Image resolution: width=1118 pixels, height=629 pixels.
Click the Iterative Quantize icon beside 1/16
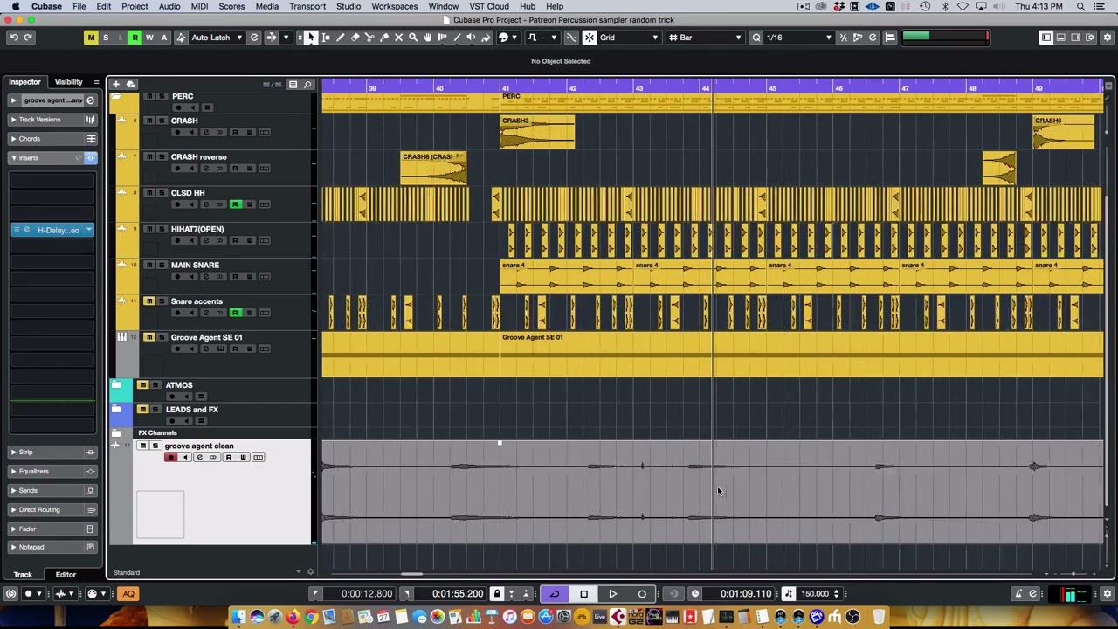(844, 38)
